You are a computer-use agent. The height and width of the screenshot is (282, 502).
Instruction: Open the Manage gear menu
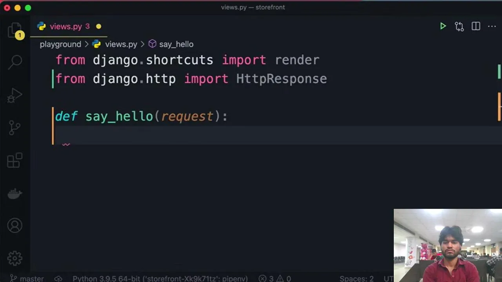(x=15, y=258)
